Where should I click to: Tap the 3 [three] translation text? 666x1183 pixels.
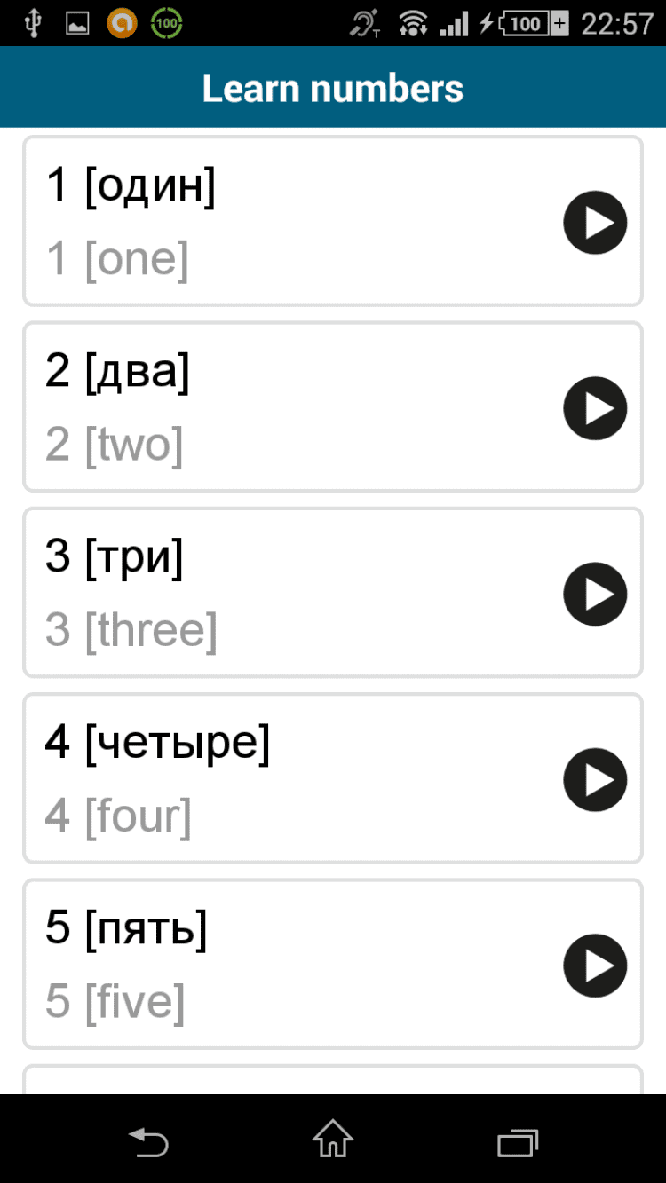click(x=131, y=630)
